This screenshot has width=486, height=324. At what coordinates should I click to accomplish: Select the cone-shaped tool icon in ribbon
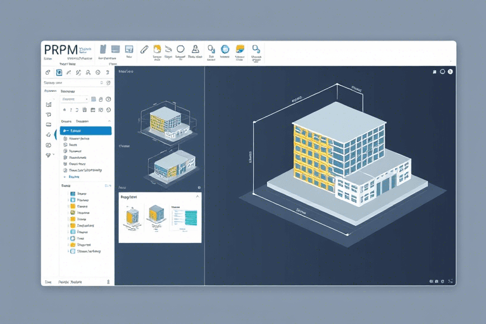click(196, 49)
